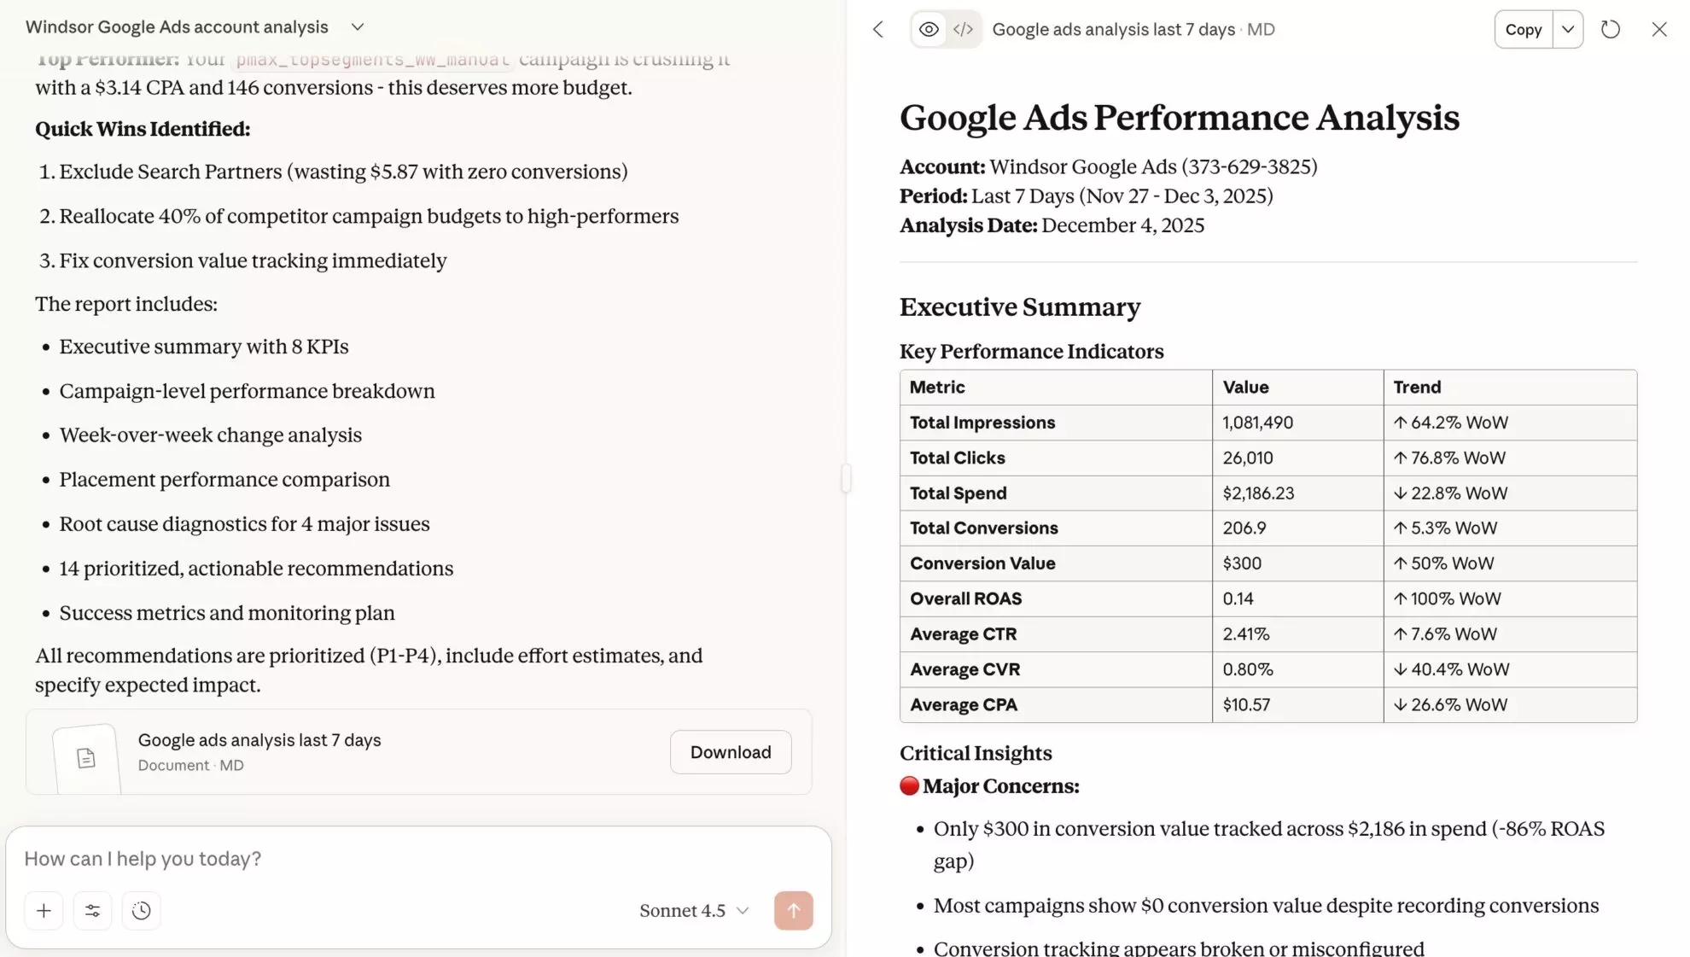Open the tools sliders icon
1690x957 pixels.
tap(92, 910)
